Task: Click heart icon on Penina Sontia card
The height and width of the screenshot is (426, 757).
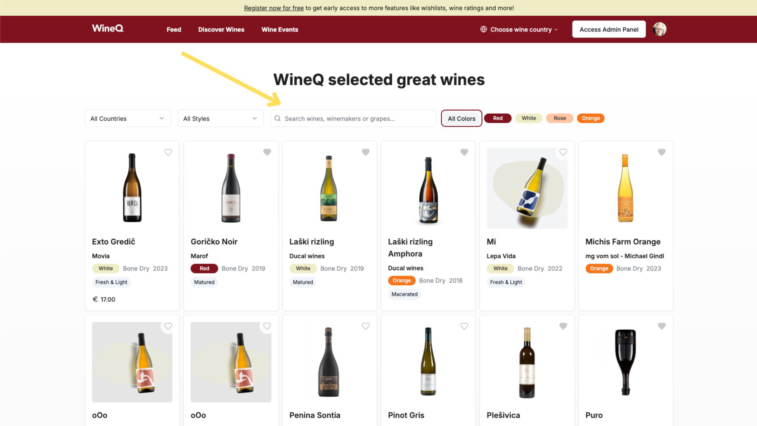Action: click(x=365, y=326)
